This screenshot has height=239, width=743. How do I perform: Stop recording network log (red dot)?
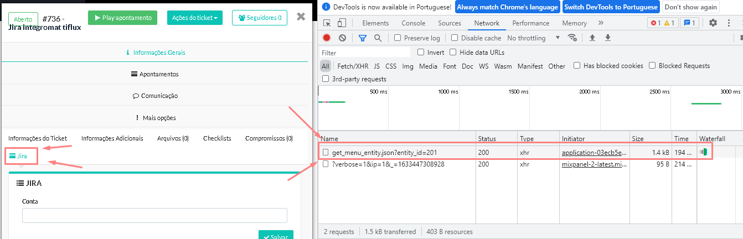point(327,38)
